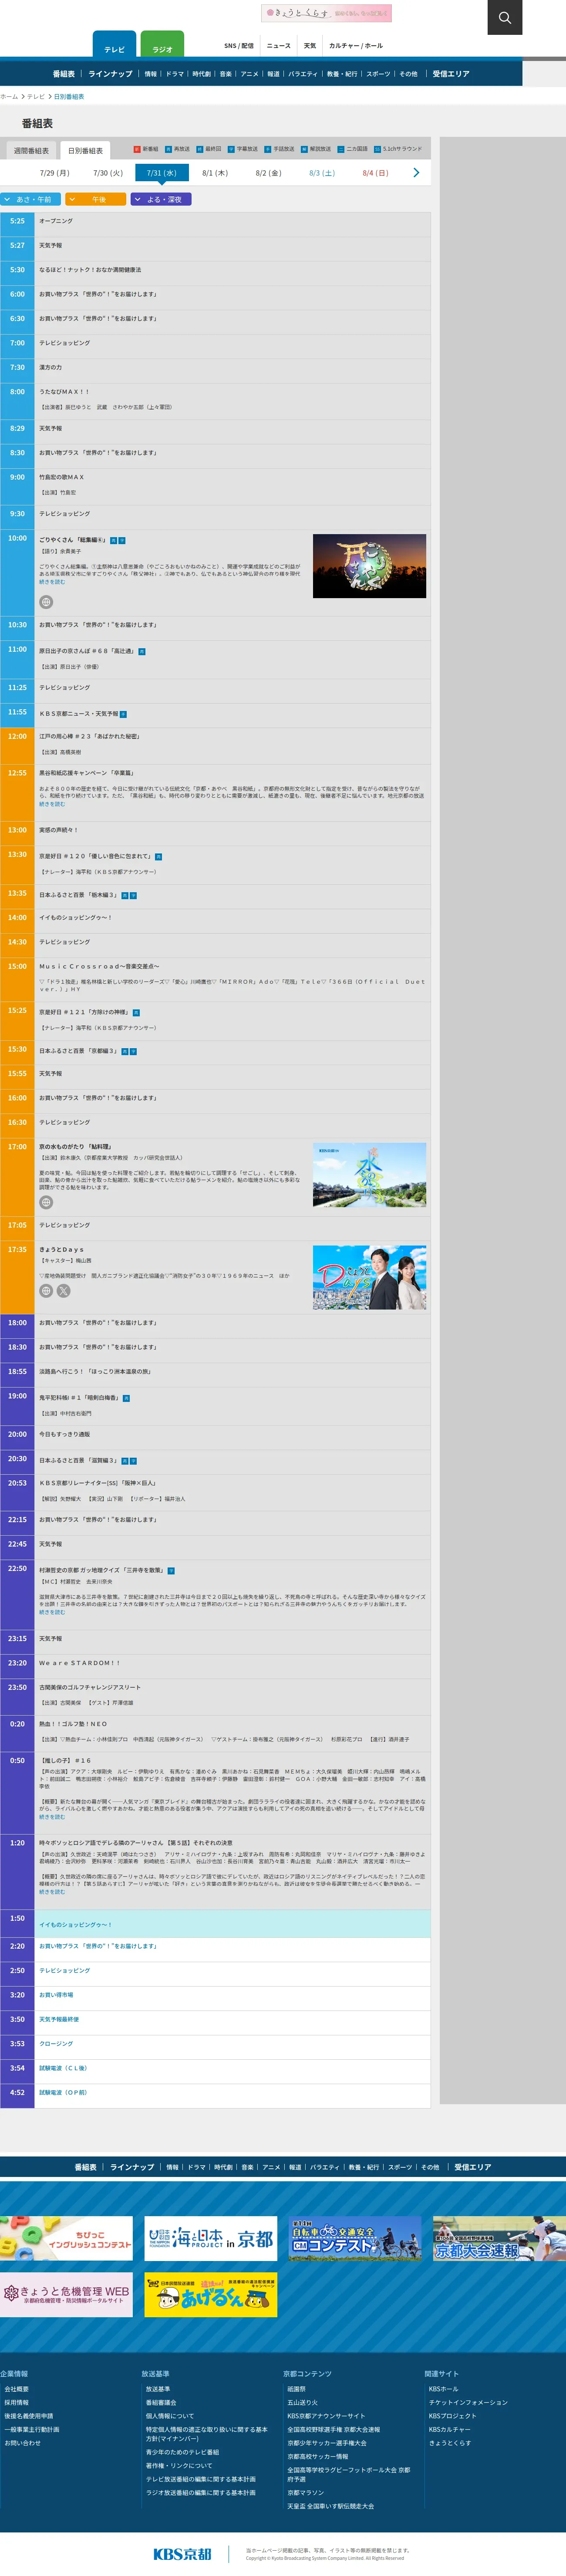Open 採用情報 footer link
The image size is (566, 2576).
pos(17,2402)
